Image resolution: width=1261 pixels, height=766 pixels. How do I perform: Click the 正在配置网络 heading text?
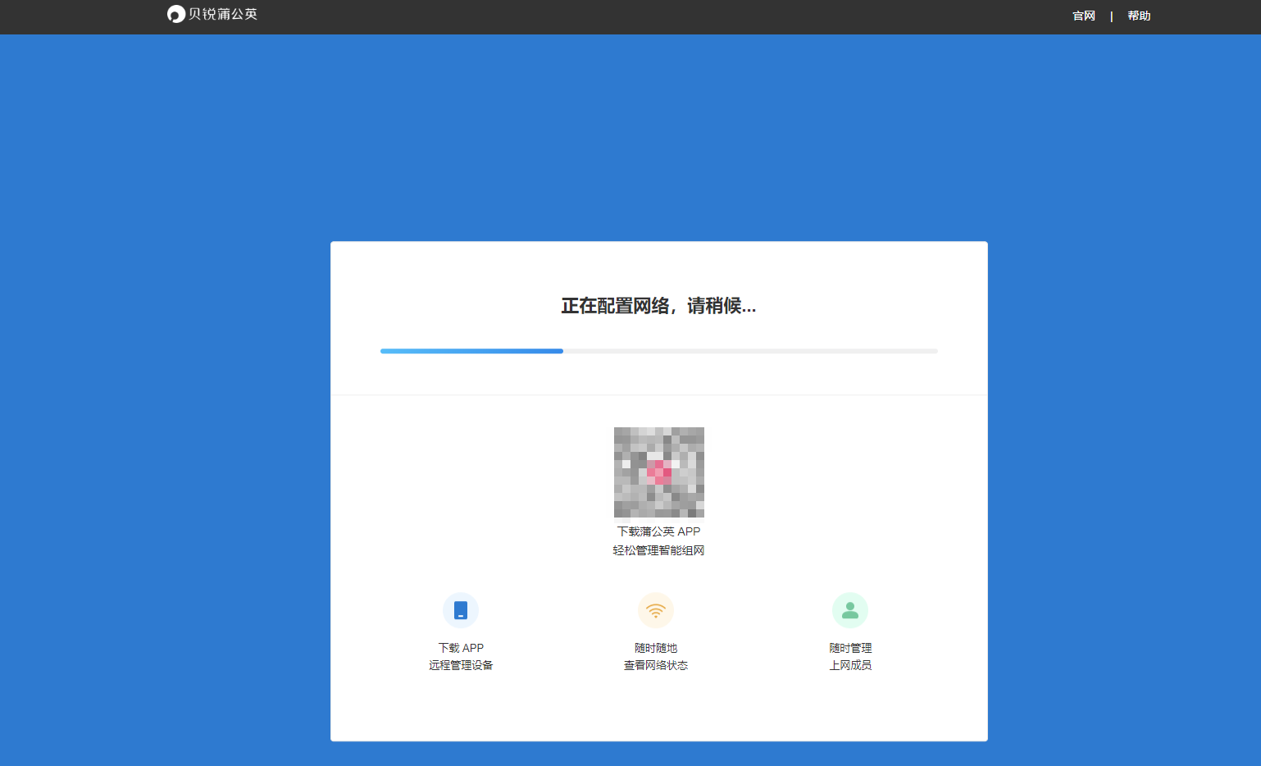pos(658,306)
